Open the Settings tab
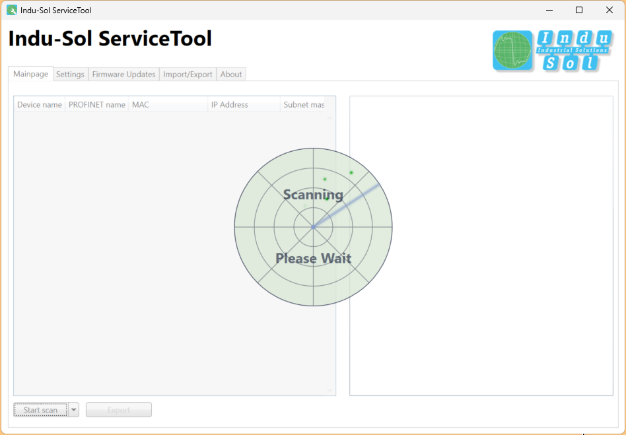The image size is (626, 435). 70,74
